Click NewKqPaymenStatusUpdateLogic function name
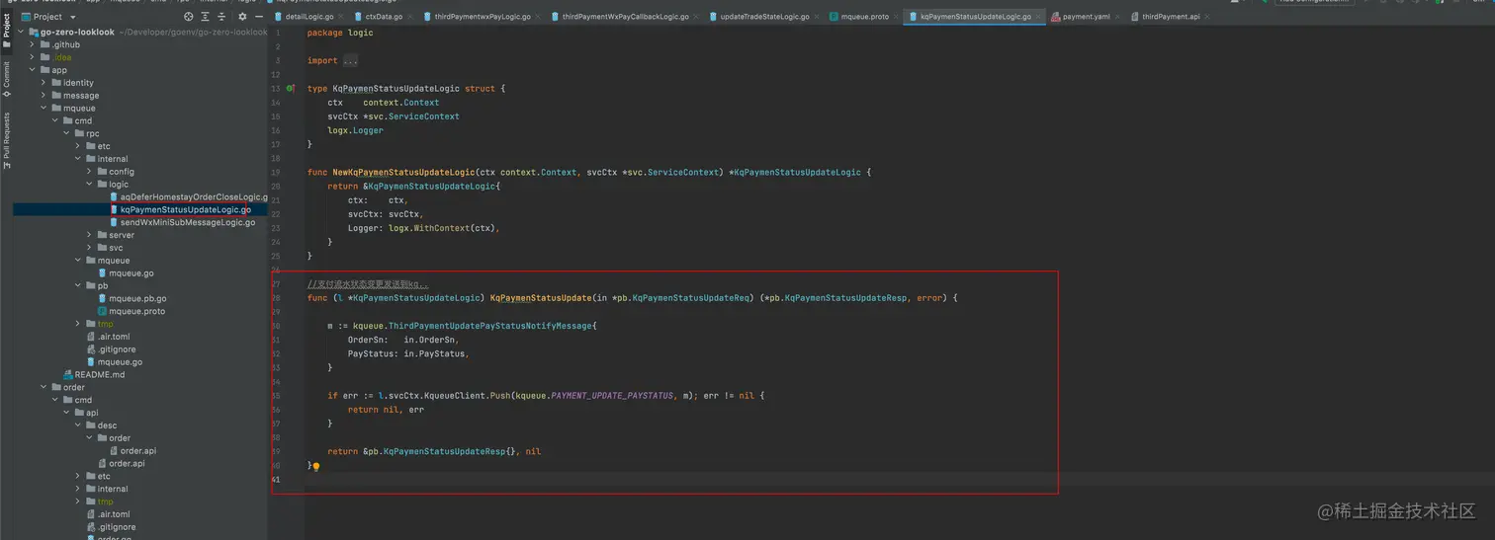Screen dimensions: 1495x540 pos(403,173)
